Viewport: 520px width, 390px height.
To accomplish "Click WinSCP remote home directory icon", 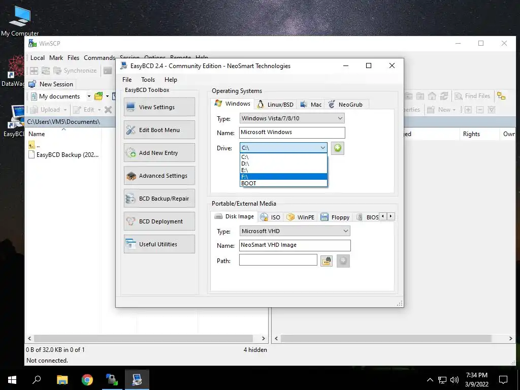I will tap(432, 96).
